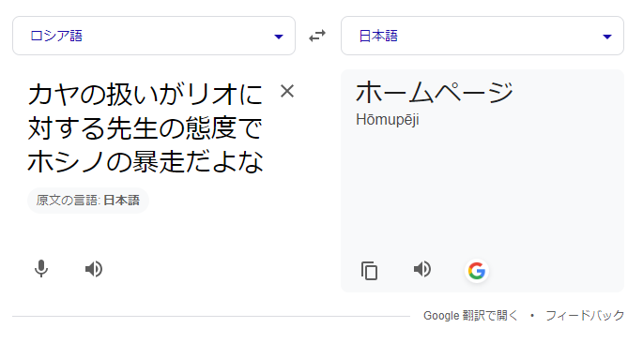Clear the source text with the X
The height and width of the screenshot is (343, 643).
pos(287,91)
